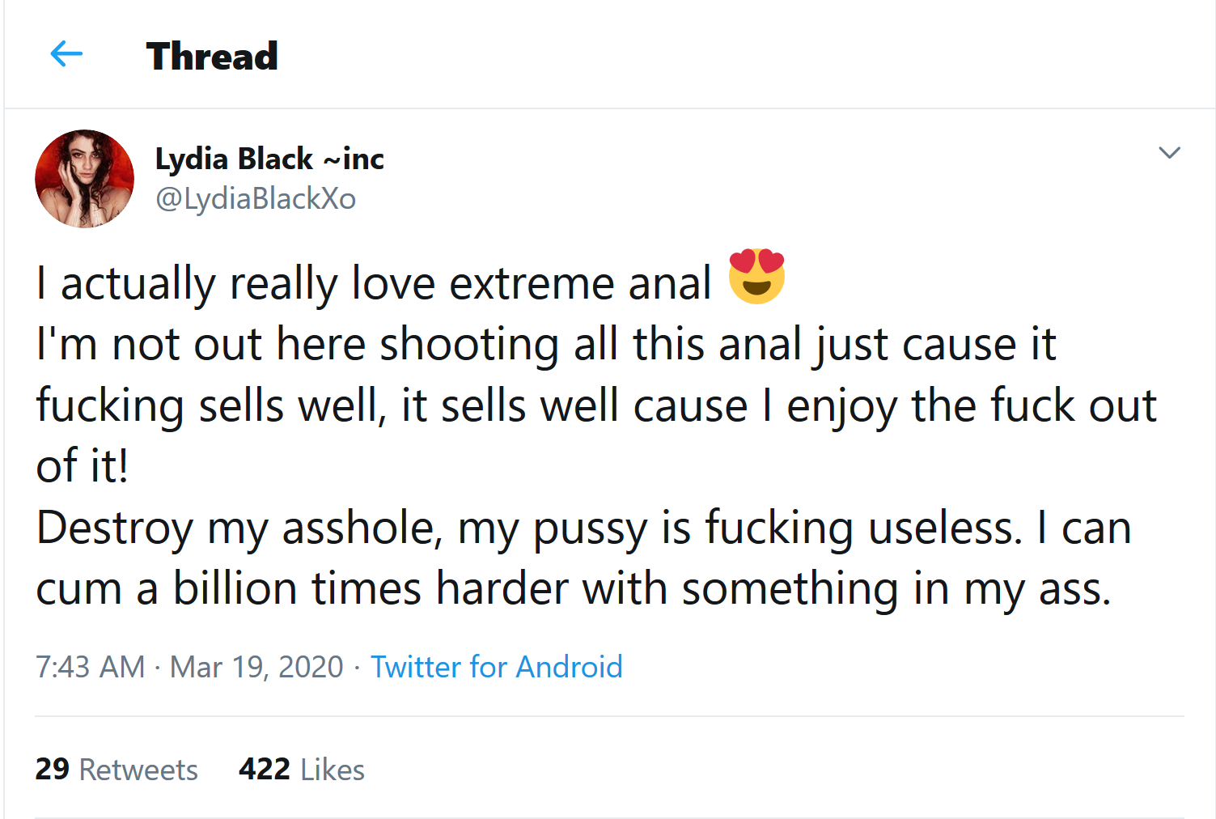The width and height of the screenshot is (1216, 819).
Task: Click the first line of the tweet
Action: click(372, 284)
